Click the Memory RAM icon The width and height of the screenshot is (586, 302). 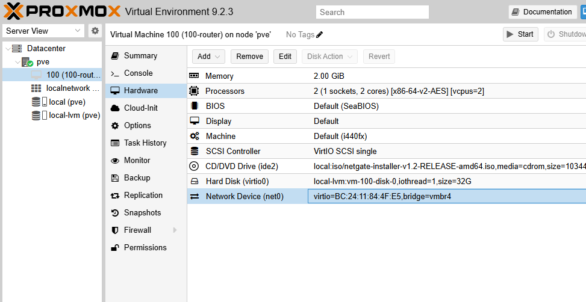tap(194, 76)
